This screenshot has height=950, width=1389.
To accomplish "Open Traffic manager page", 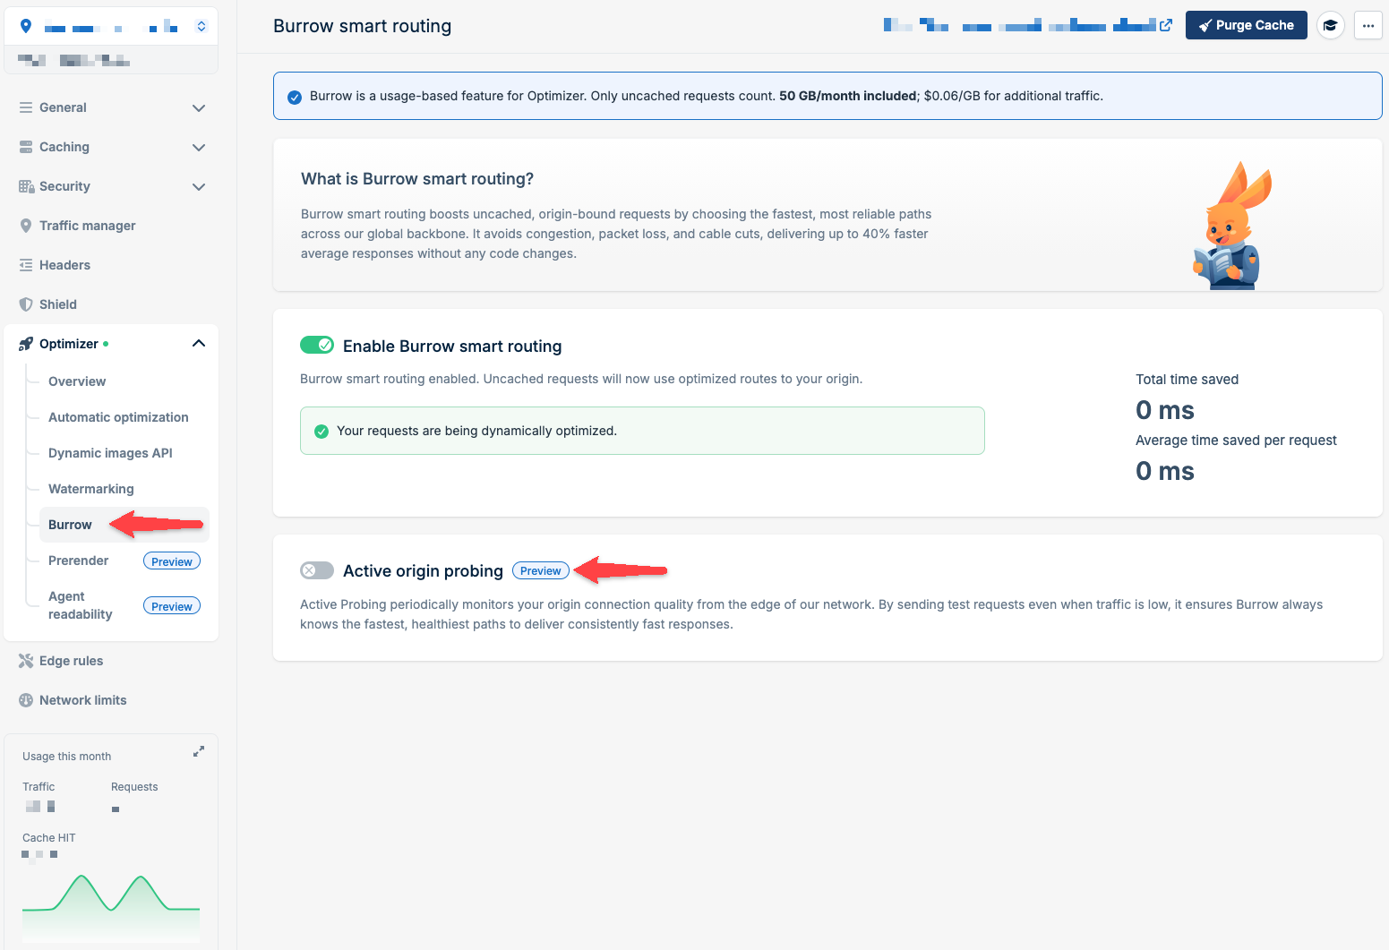I will tap(88, 226).
